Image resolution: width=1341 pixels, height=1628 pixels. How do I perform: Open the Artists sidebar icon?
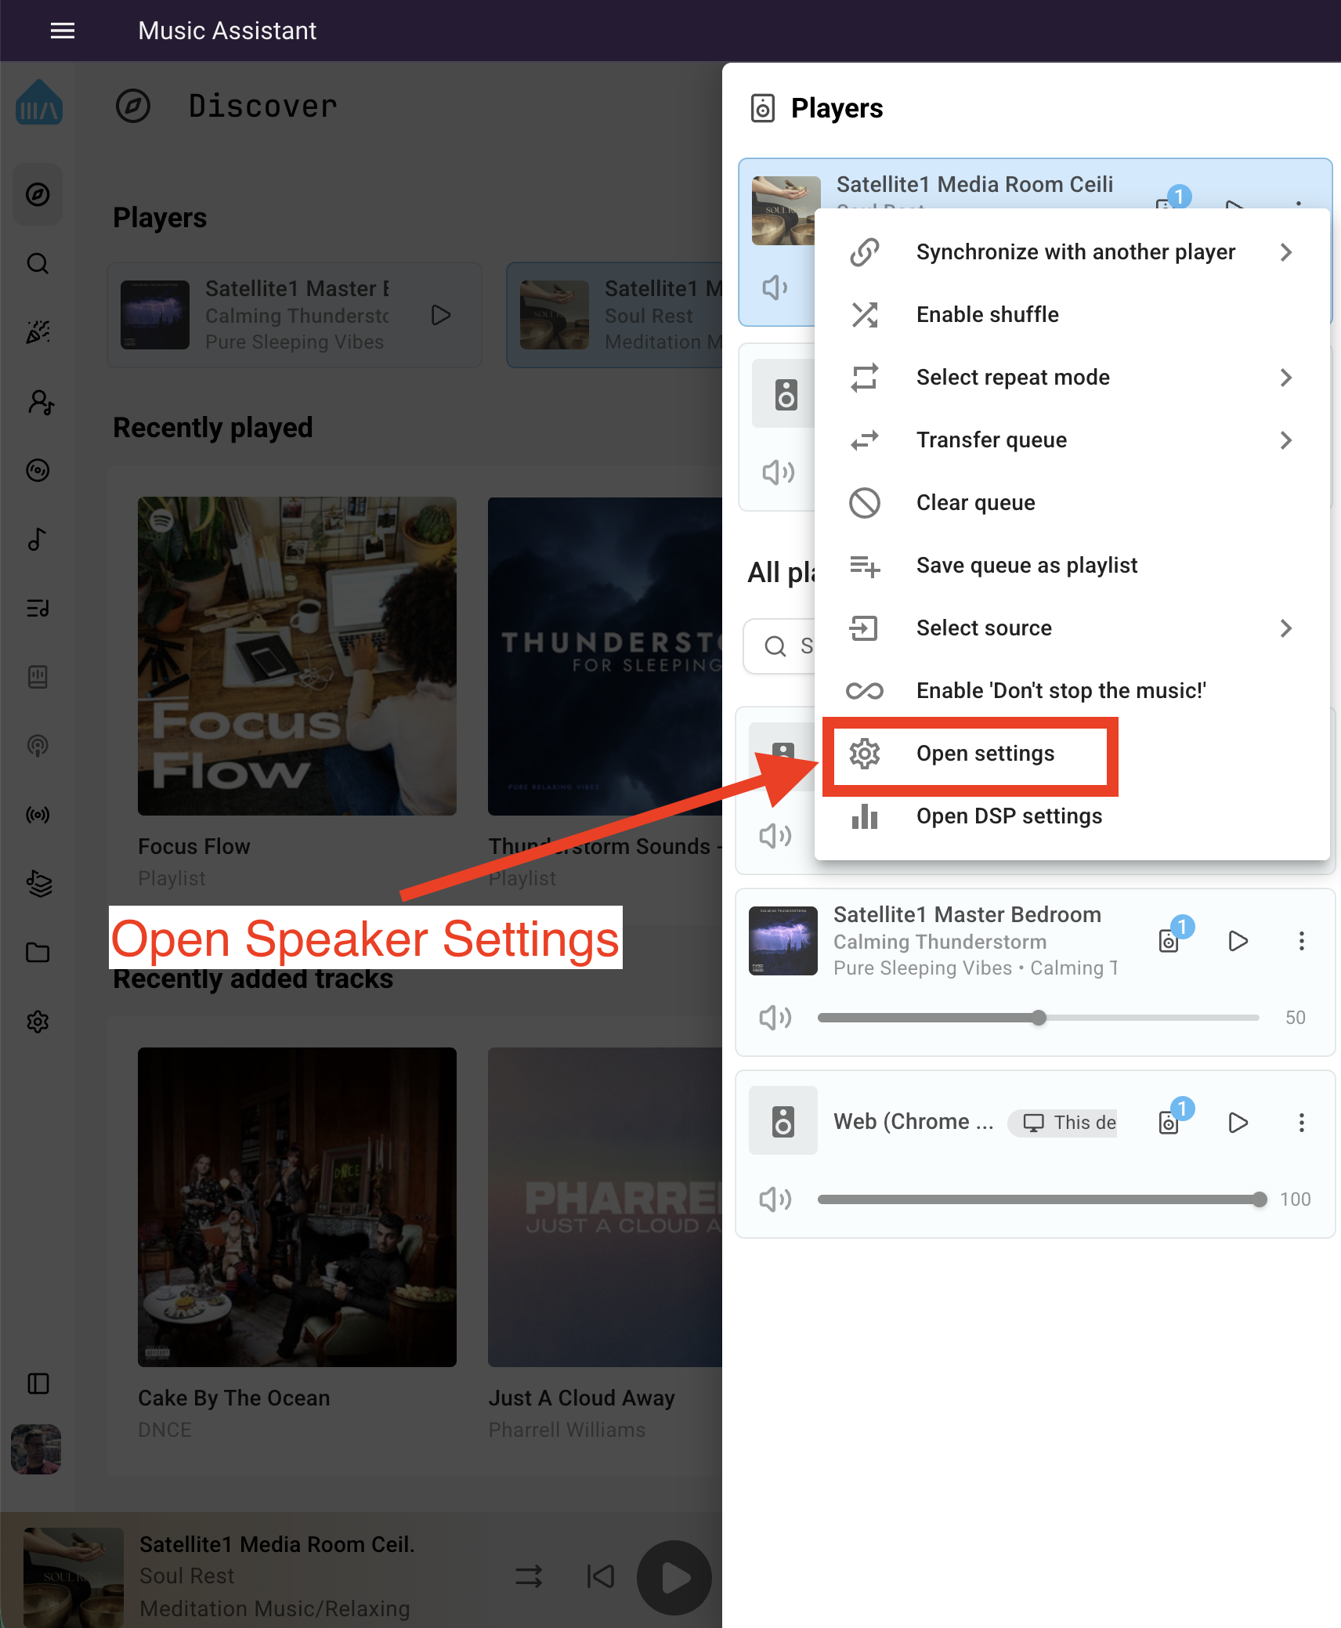click(39, 402)
